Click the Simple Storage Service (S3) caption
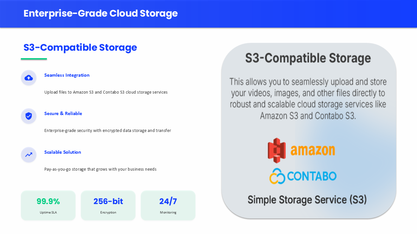417x234 pixels. coord(307,200)
